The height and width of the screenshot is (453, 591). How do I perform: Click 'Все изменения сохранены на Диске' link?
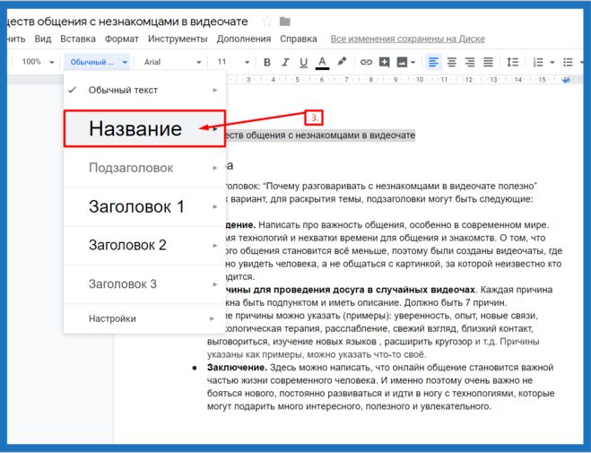click(x=408, y=39)
